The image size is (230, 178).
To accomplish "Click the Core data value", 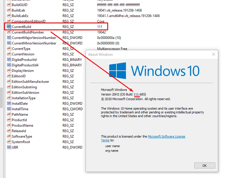I will (101, 21).
